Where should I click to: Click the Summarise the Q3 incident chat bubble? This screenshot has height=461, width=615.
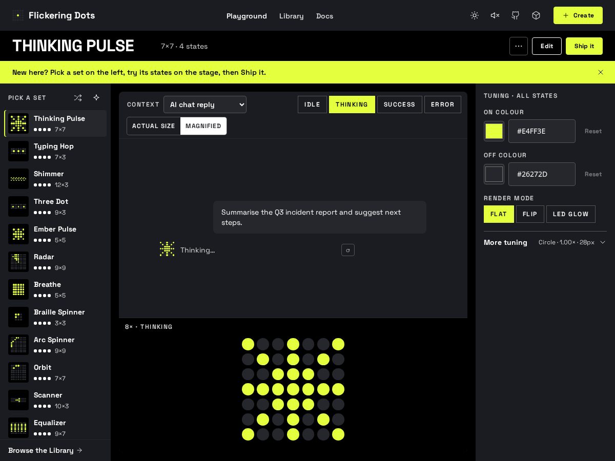click(x=320, y=217)
